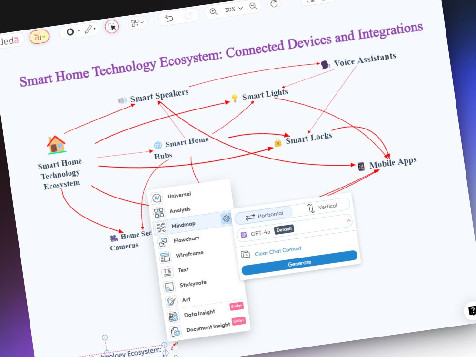The image size is (476, 357).
Task: Select Vertical mindmap layout
Action: (322, 208)
